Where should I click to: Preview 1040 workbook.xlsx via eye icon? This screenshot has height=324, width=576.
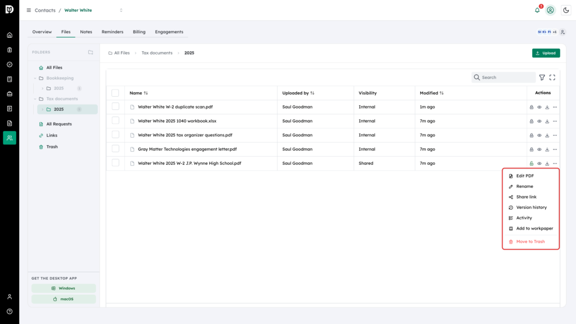coord(539,121)
